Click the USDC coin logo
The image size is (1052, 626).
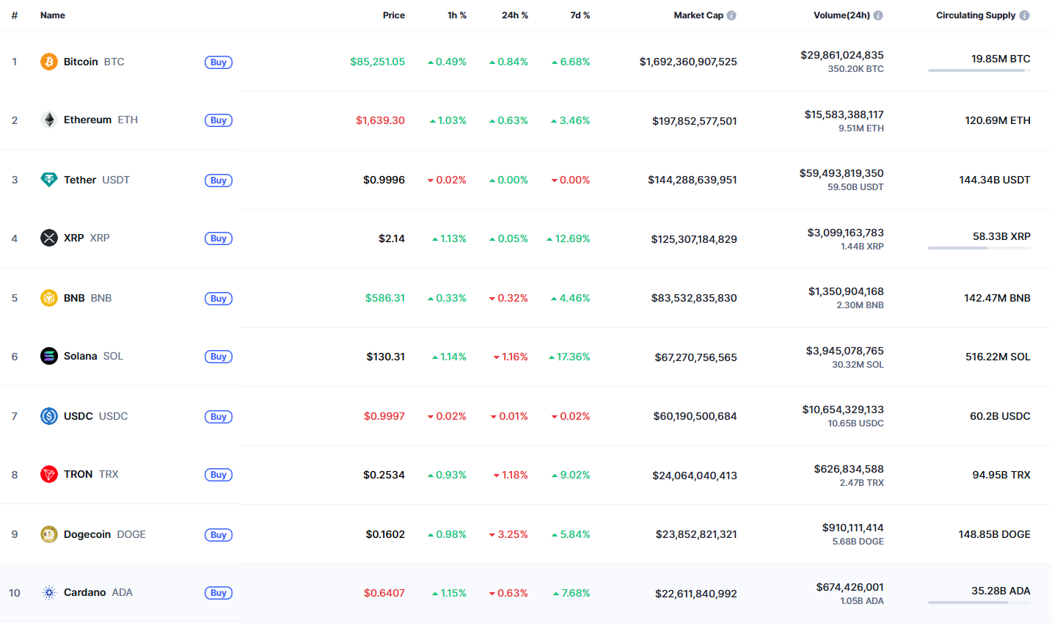[49, 416]
